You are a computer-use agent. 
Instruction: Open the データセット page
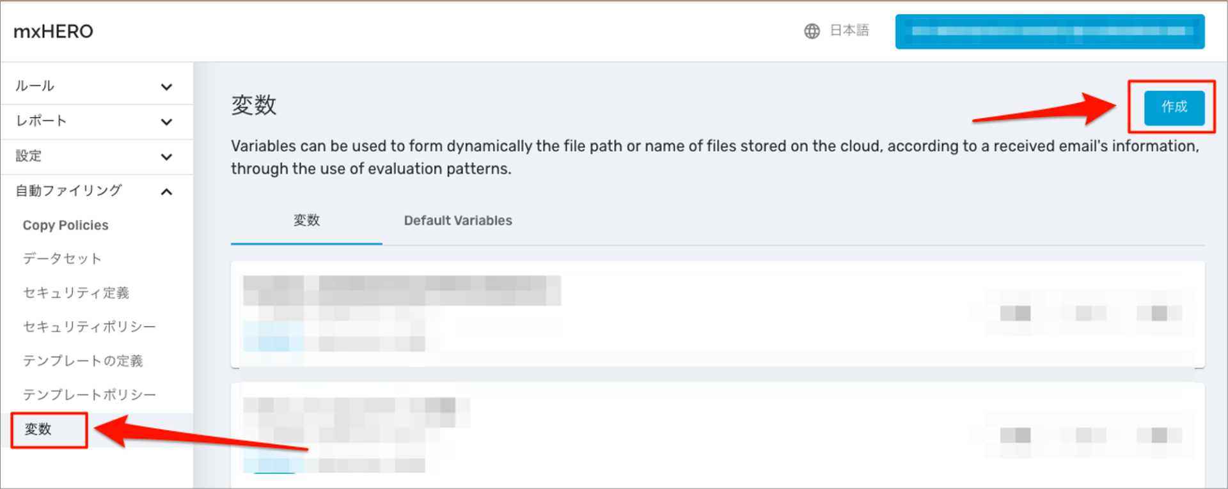(62, 259)
